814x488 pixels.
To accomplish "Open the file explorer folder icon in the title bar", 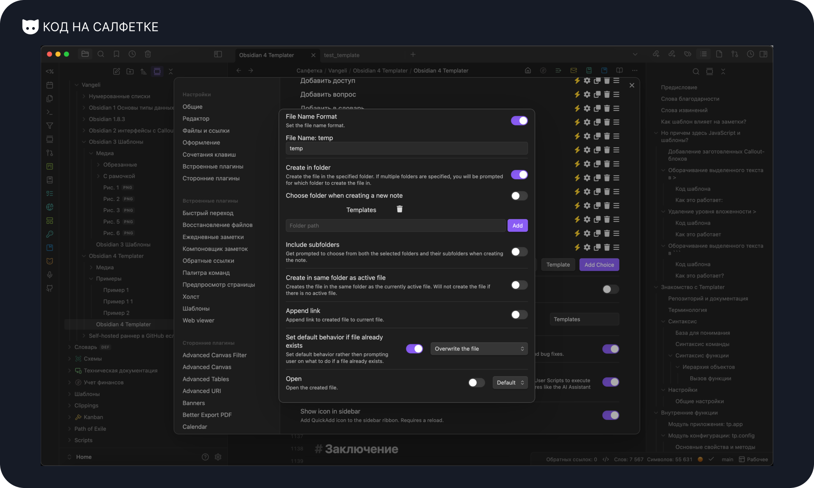I will click(85, 54).
